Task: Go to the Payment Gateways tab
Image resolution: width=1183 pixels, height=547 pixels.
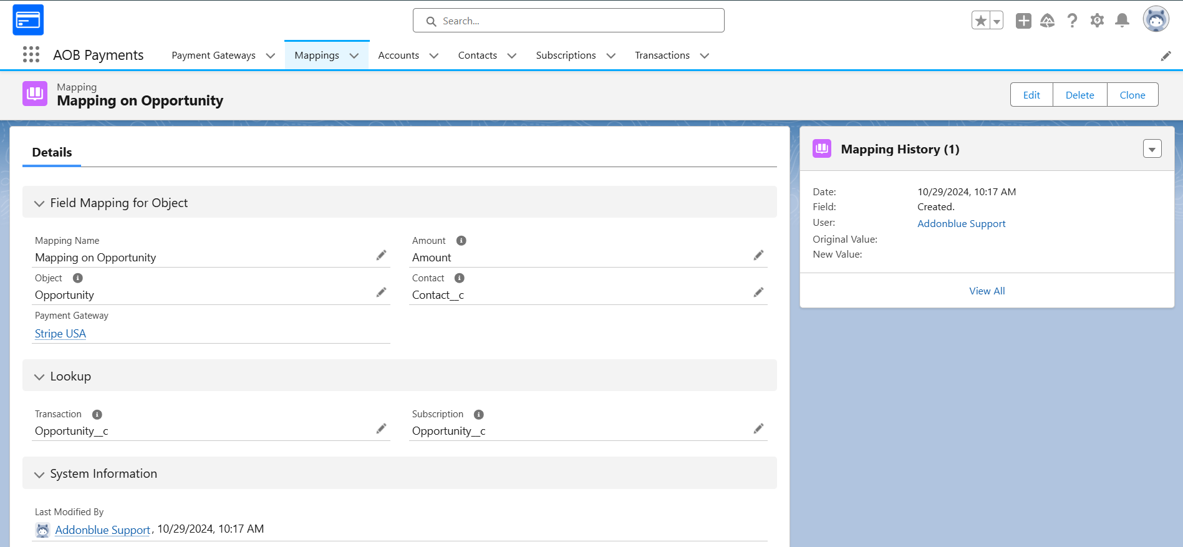Action: [213, 56]
